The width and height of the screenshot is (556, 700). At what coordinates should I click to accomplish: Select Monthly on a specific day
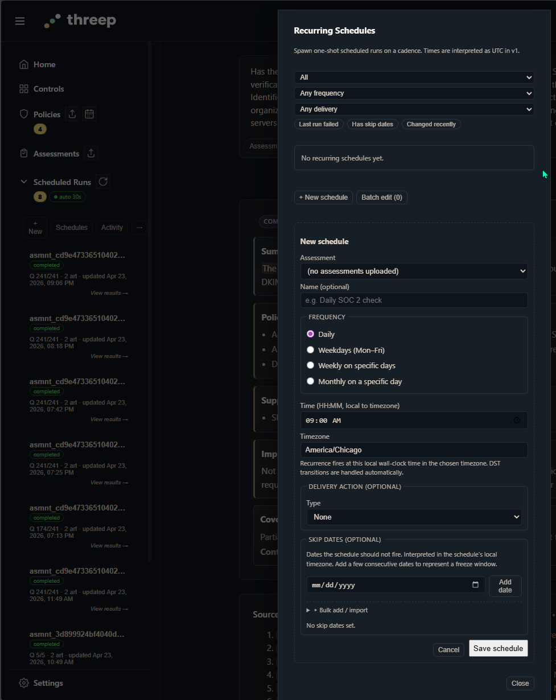click(310, 381)
